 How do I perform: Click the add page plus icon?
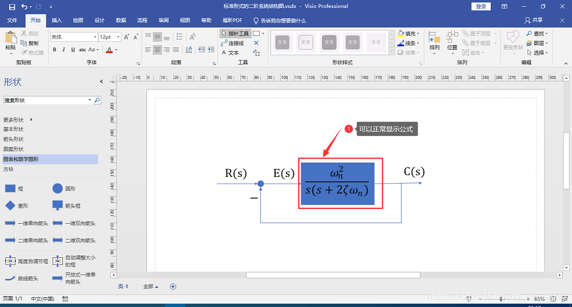(x=173, y=286)
